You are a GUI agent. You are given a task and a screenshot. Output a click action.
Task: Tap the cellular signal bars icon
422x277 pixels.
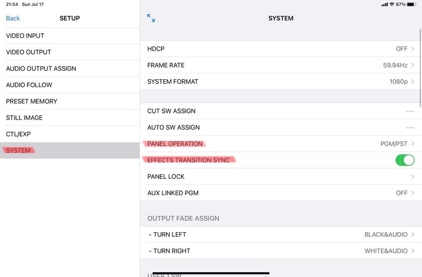[x=385, y=4]
